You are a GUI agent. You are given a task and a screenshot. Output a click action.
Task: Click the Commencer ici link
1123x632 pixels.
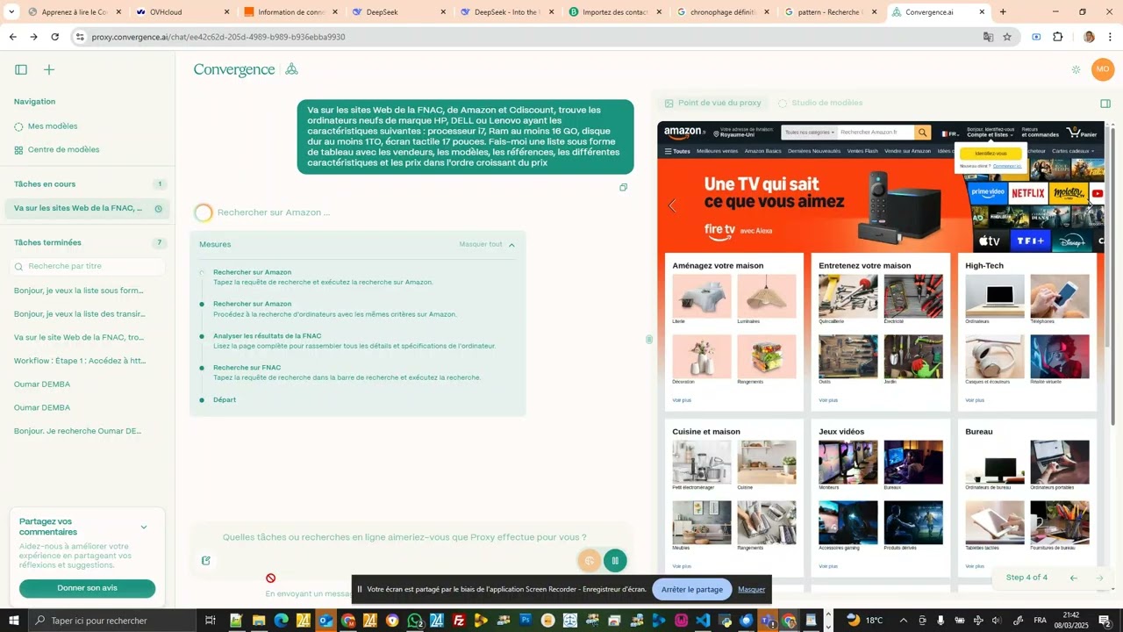pos(1007,166)
